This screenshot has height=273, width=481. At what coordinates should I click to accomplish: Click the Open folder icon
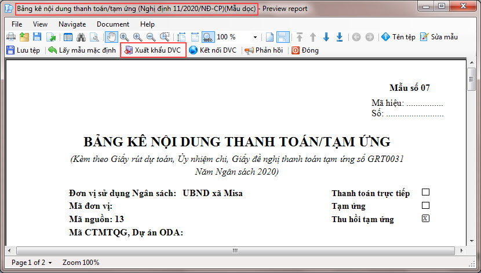pos(24,37)
